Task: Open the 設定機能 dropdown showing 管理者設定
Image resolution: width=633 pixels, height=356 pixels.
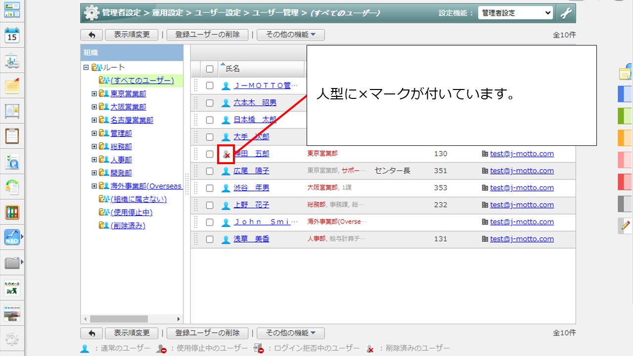Action: click(515, 13)
